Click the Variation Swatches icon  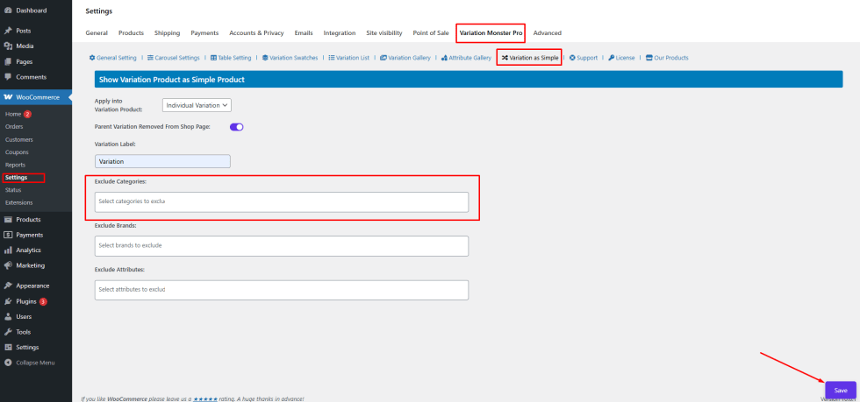click(x=265, y=58)
